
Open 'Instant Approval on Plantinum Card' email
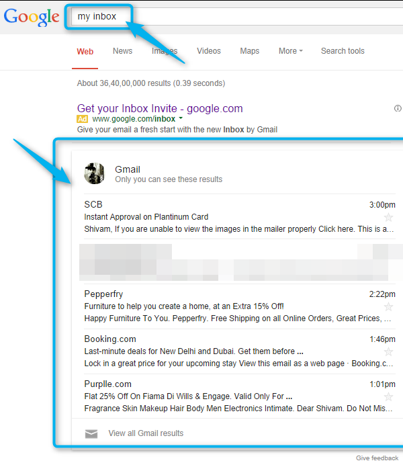(x=146, y=217)
